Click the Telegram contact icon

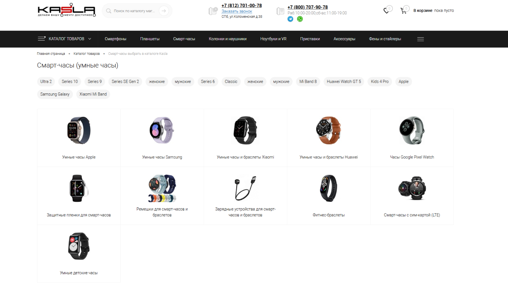290,19
